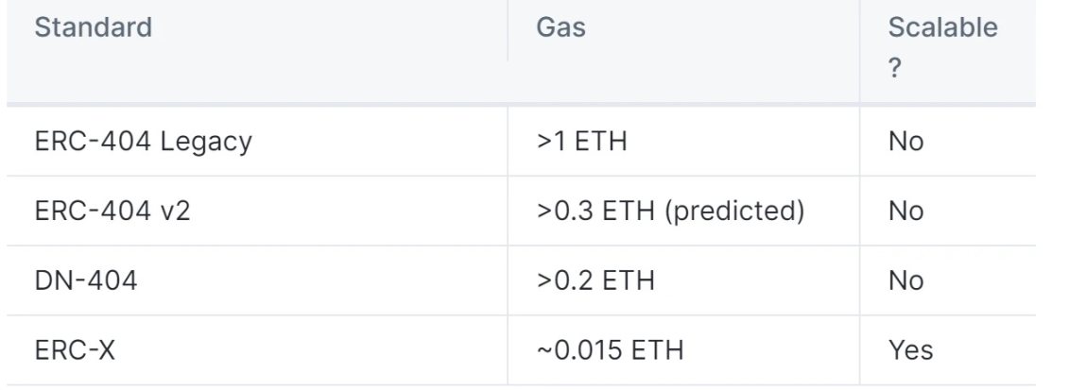This screenshot has width=1069, height=390.
Task: Click the divider between Standard and Gas headers
Action: click(x=508, y=33)
